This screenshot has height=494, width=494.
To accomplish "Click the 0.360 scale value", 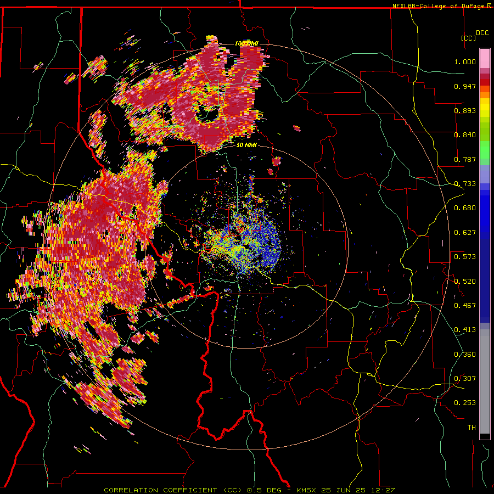I will pyautogui.click(x=465, y=355).
